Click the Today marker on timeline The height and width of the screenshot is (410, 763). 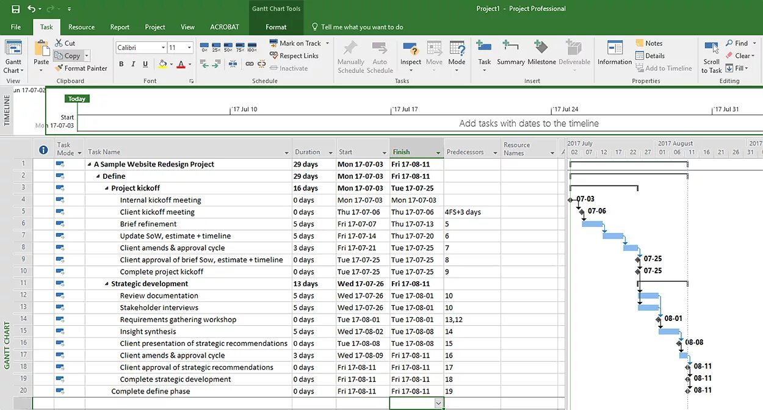tap(77, 99)
